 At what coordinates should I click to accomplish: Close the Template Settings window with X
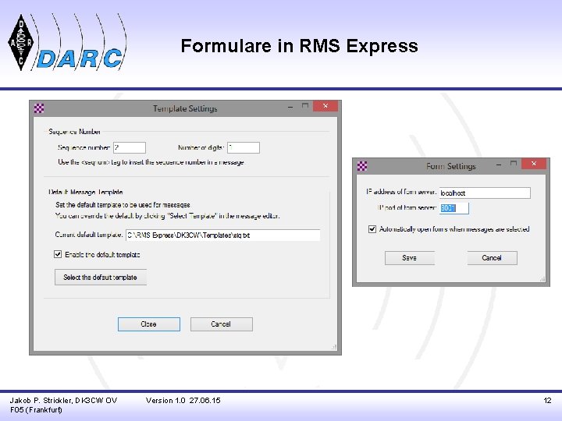[325, 106]
